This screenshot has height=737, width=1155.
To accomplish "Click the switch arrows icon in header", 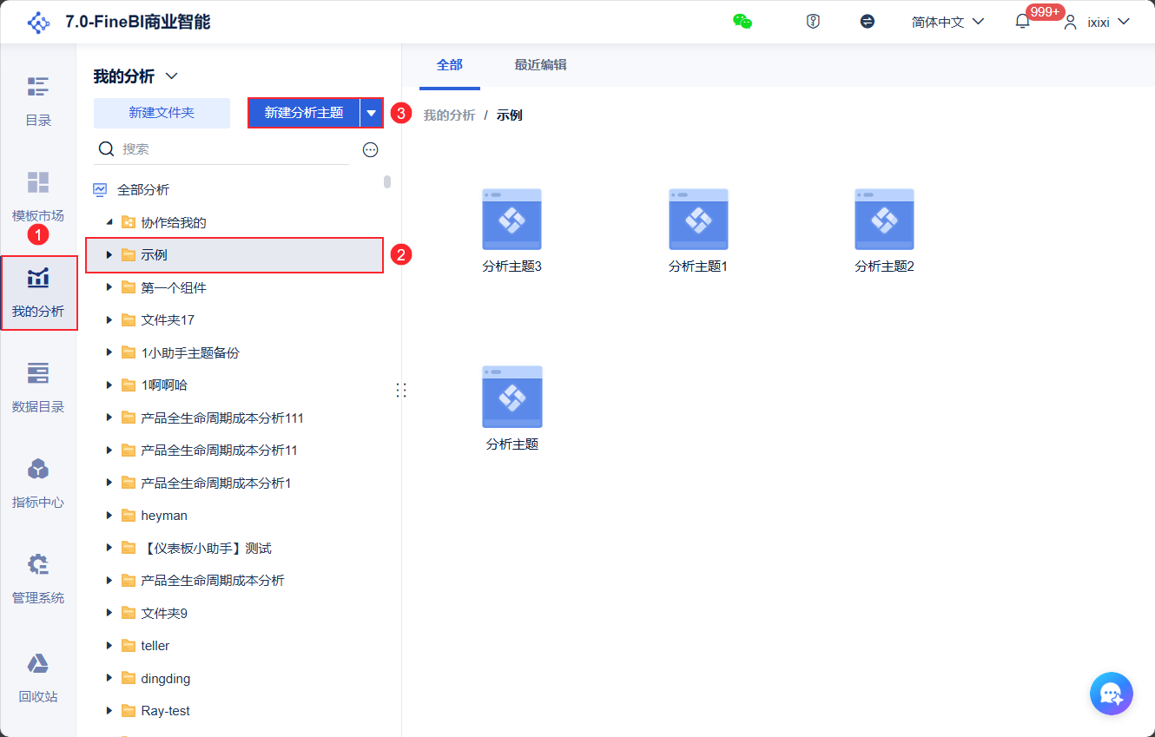I will point(868,22).
